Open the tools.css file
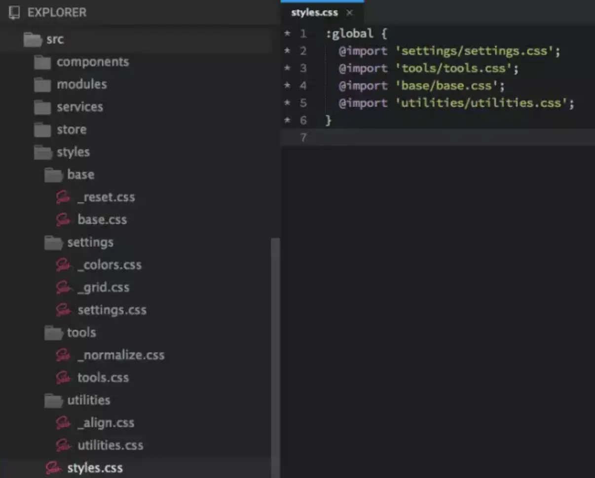The width and height of the screenshot is (595, 478). [103, 378]
